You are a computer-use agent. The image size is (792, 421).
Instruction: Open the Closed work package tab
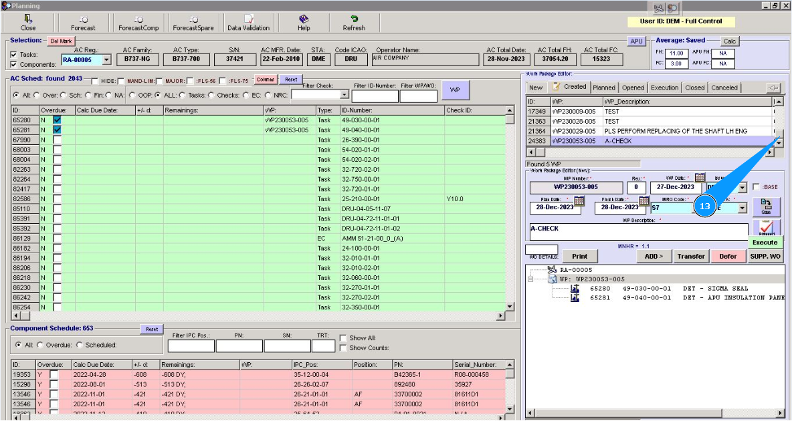click(694, 88)
